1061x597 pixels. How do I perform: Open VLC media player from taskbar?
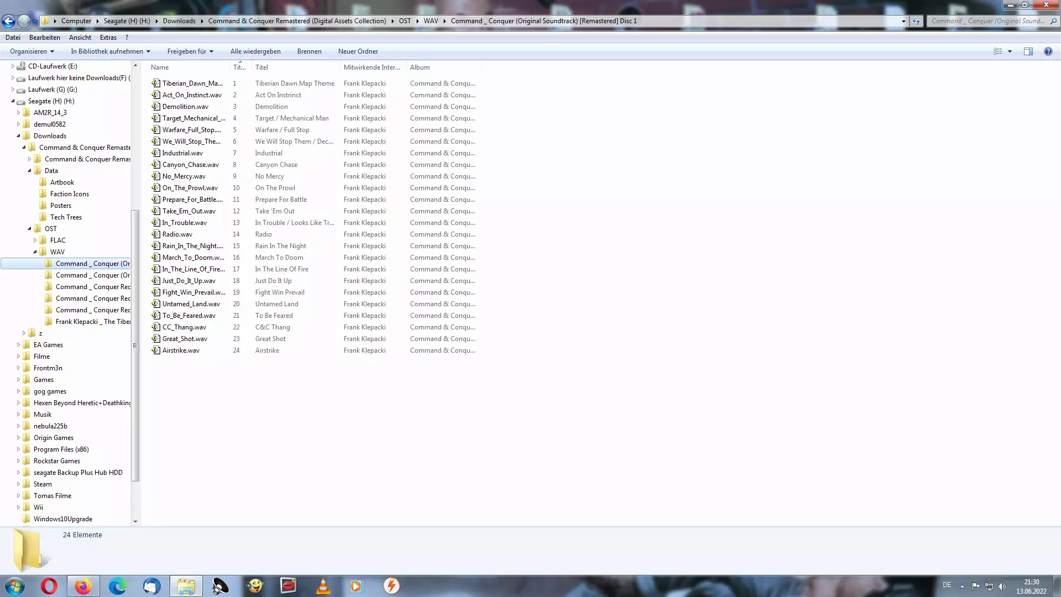pos(323,586)
